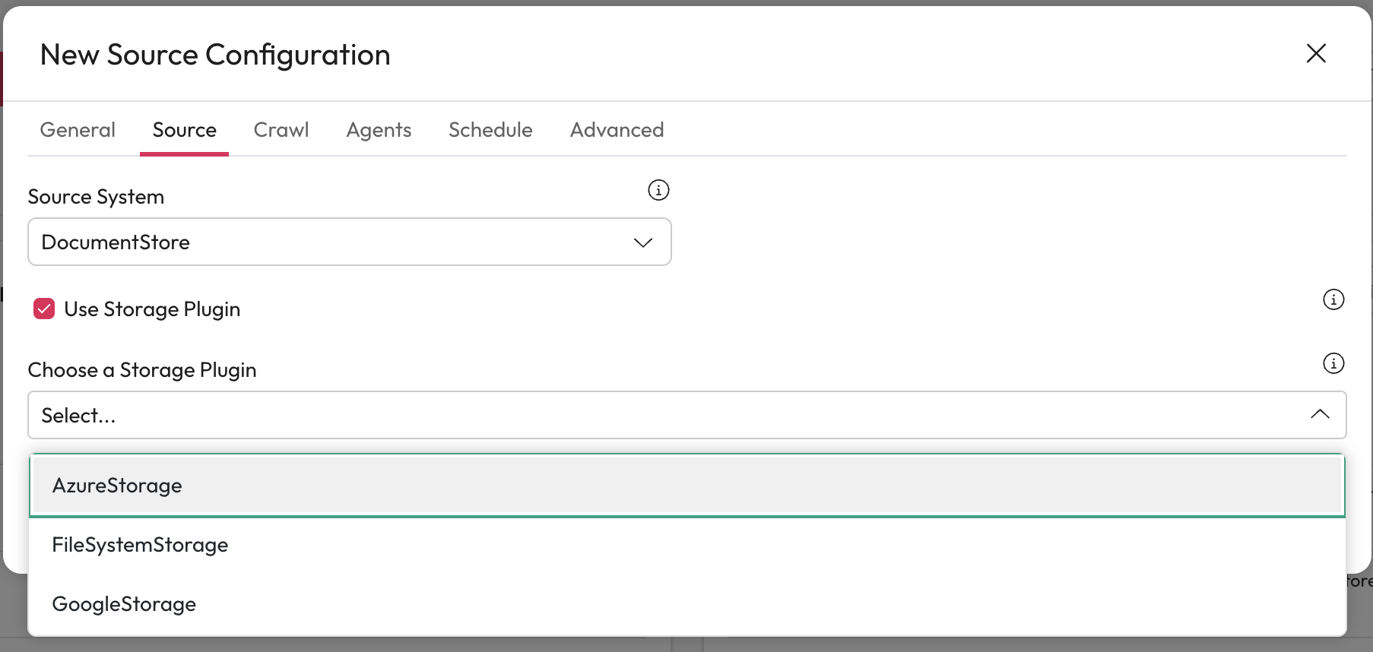Select the Source tab

pos(184,130)
